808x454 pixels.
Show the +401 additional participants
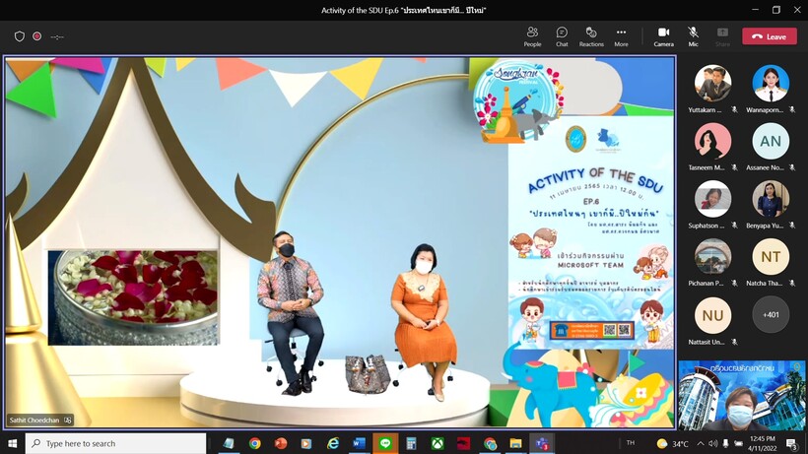pos(770,315)
